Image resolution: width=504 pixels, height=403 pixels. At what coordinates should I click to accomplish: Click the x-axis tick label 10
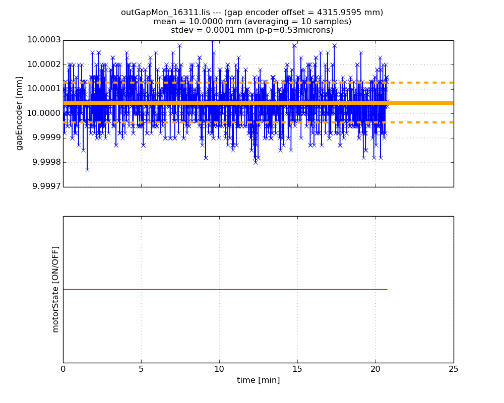[x=219, y=369]
